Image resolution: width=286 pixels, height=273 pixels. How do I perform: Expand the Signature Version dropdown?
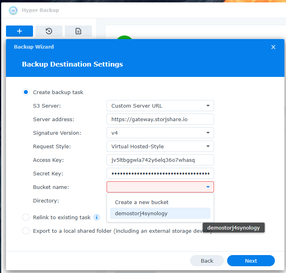click(160, 133)
